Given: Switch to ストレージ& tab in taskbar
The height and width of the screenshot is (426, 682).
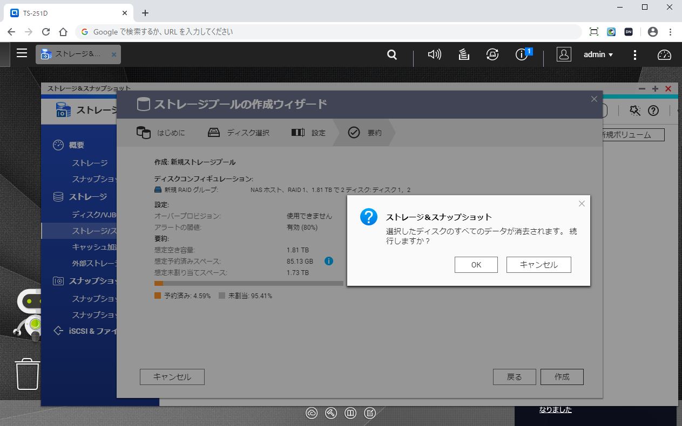Looking at the screenshot, I should click(x=78, y=54).
